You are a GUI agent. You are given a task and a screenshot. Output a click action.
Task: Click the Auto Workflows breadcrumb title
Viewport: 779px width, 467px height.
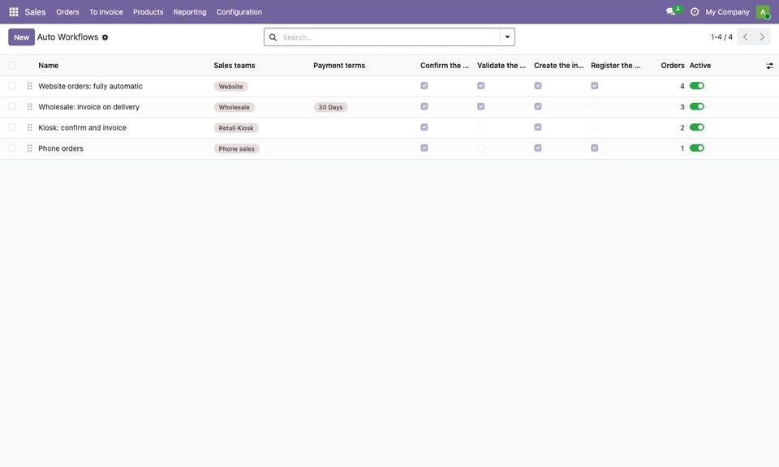tap(67, 37)
